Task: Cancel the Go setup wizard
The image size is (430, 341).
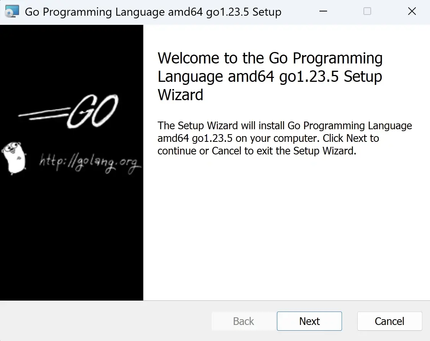Action: click(389, 321)
